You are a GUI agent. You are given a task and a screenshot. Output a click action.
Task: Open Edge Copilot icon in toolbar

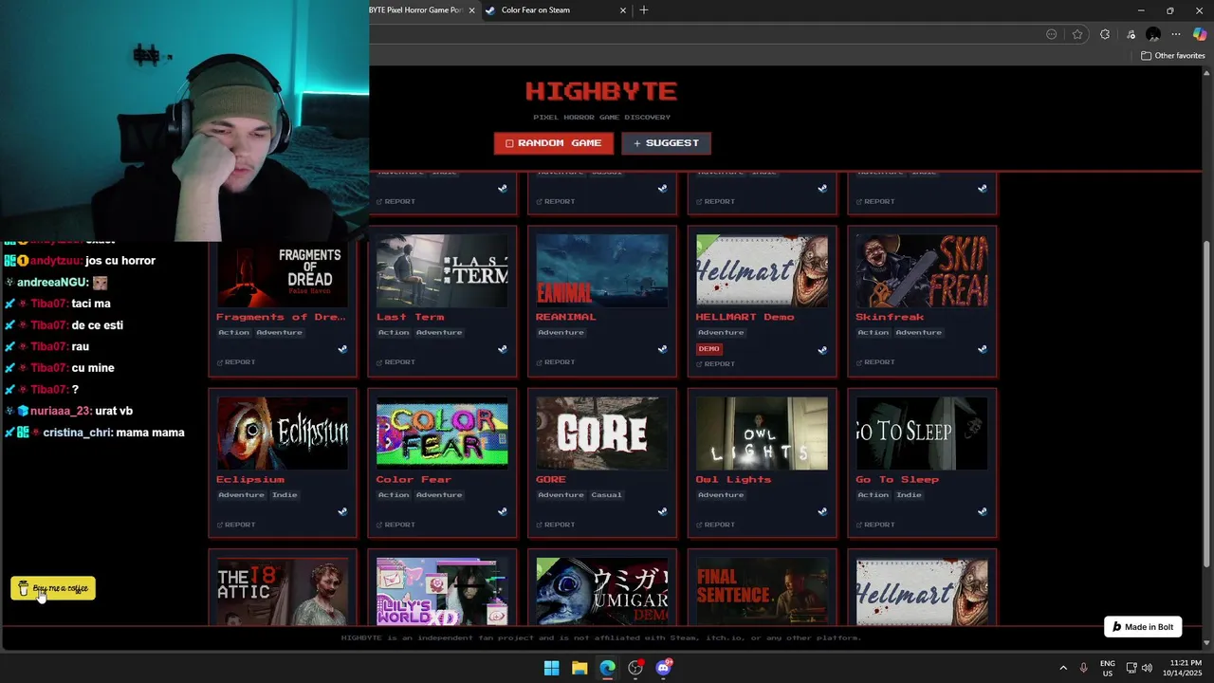tap(1200, 34)
